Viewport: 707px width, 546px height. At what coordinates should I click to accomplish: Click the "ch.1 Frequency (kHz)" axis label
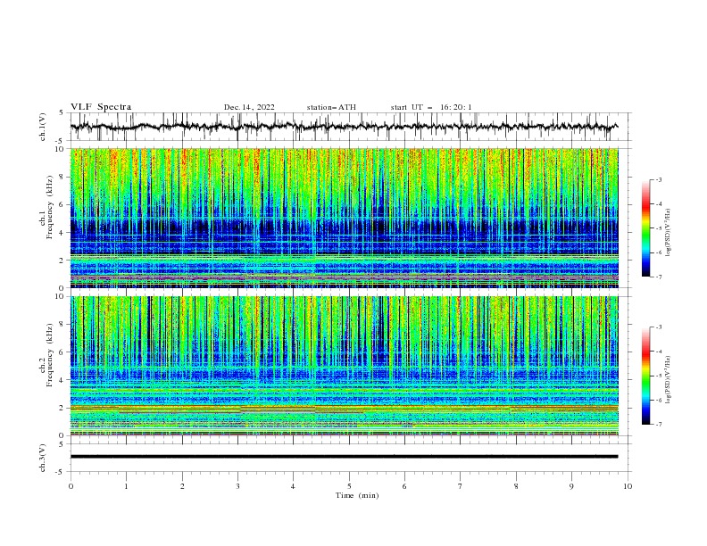pos(46,206)
